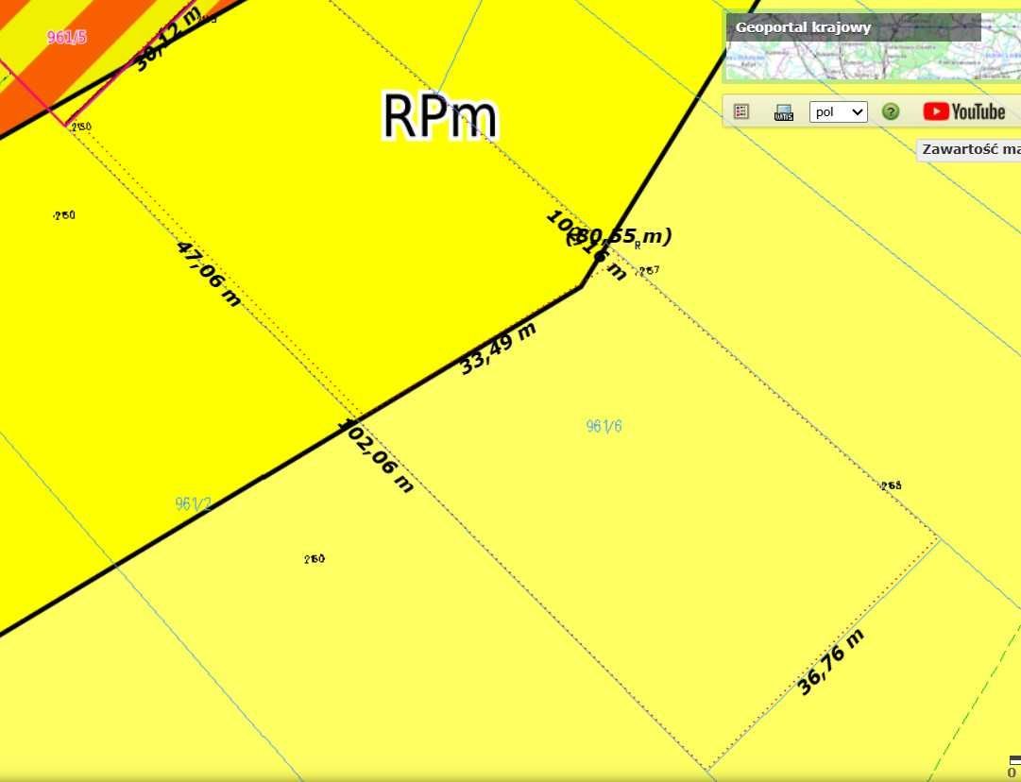Click the Zawartość mapy tab
The width and height of the screenshot is (1021, 782).
coord(970,149)
